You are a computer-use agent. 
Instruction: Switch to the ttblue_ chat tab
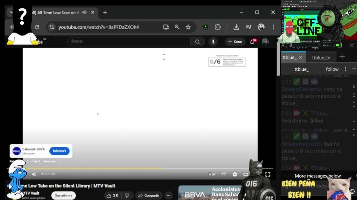coord(289,57)
